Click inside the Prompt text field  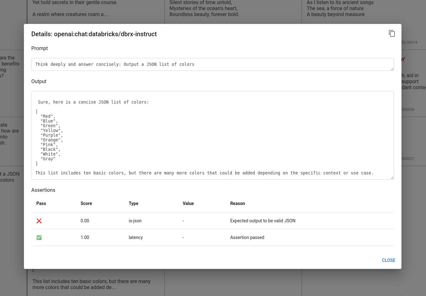pos(212,64)
